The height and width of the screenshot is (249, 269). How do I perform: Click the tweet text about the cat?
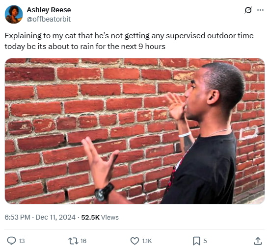(129, 41)
